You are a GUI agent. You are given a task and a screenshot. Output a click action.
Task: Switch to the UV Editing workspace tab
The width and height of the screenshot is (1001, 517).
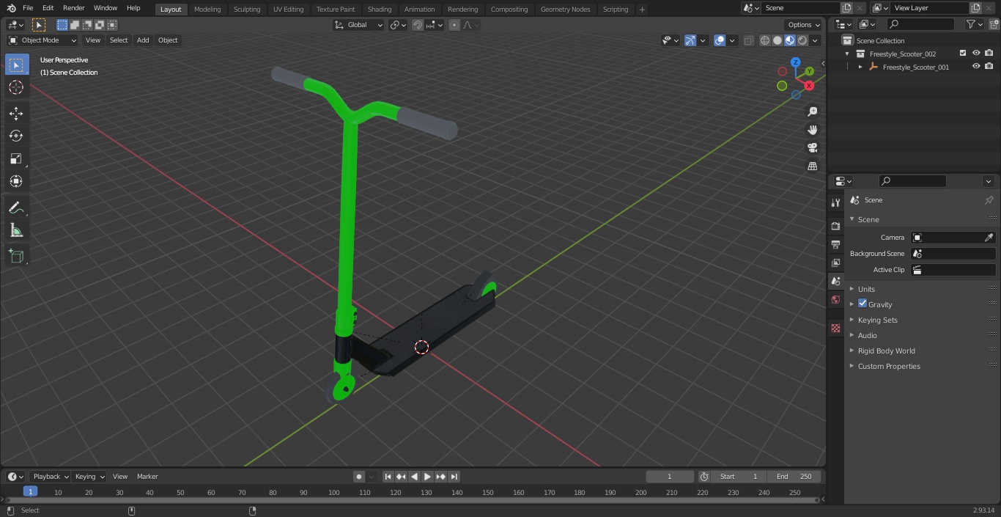[288, 9]
